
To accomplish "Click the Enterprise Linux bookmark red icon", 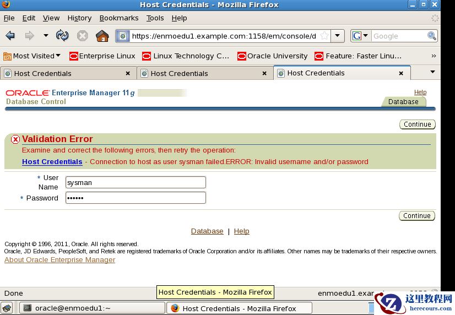I will click(74, 56).
